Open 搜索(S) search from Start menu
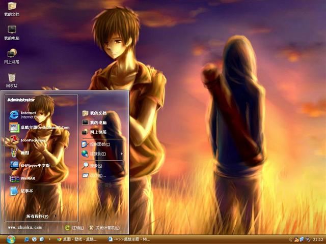 pyautogui.click(x=92, y=166)
